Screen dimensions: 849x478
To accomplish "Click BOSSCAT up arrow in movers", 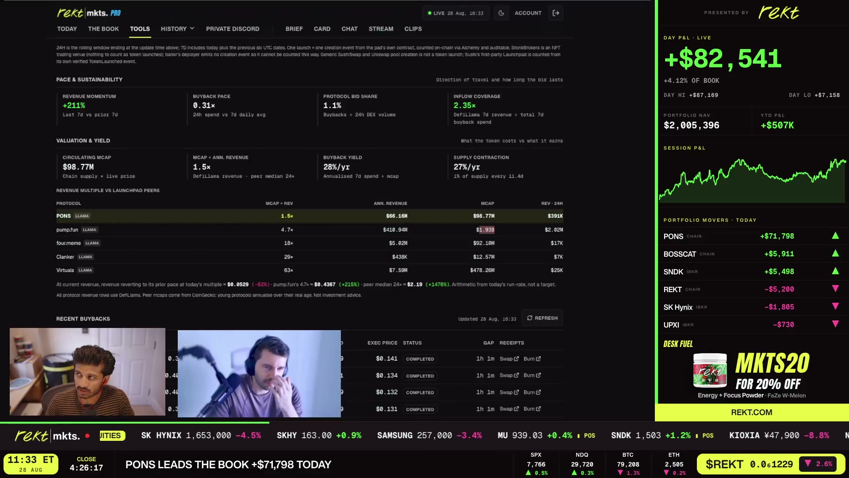I will pyautogui.click(x=835, y=254).
